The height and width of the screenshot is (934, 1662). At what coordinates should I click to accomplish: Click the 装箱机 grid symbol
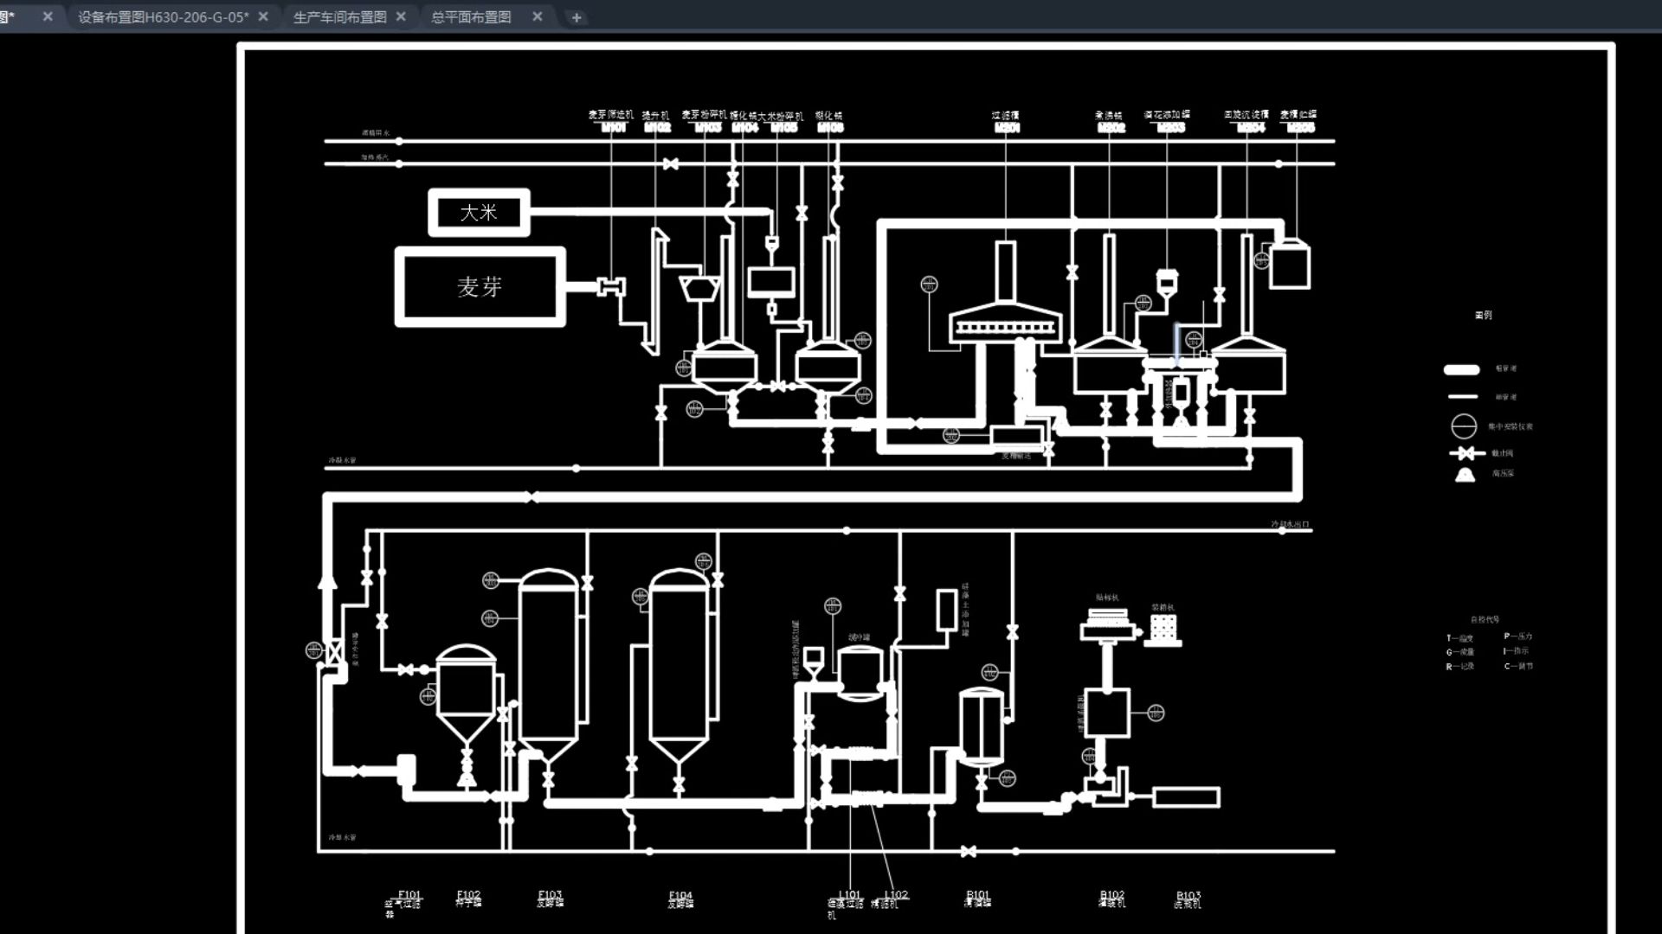pyautogui.click(x=1163, y=630)
